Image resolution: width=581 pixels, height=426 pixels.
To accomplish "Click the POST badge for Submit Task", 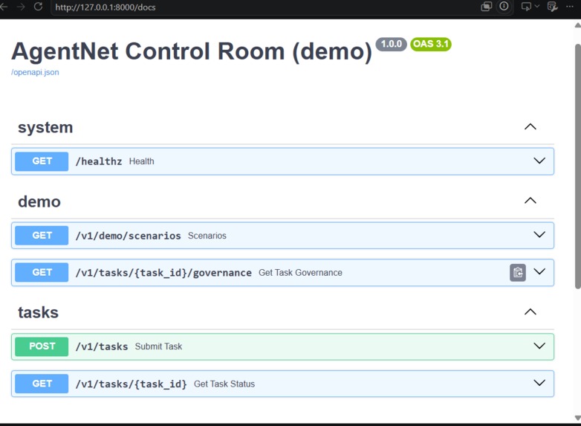I will click(x=42, y=346).
